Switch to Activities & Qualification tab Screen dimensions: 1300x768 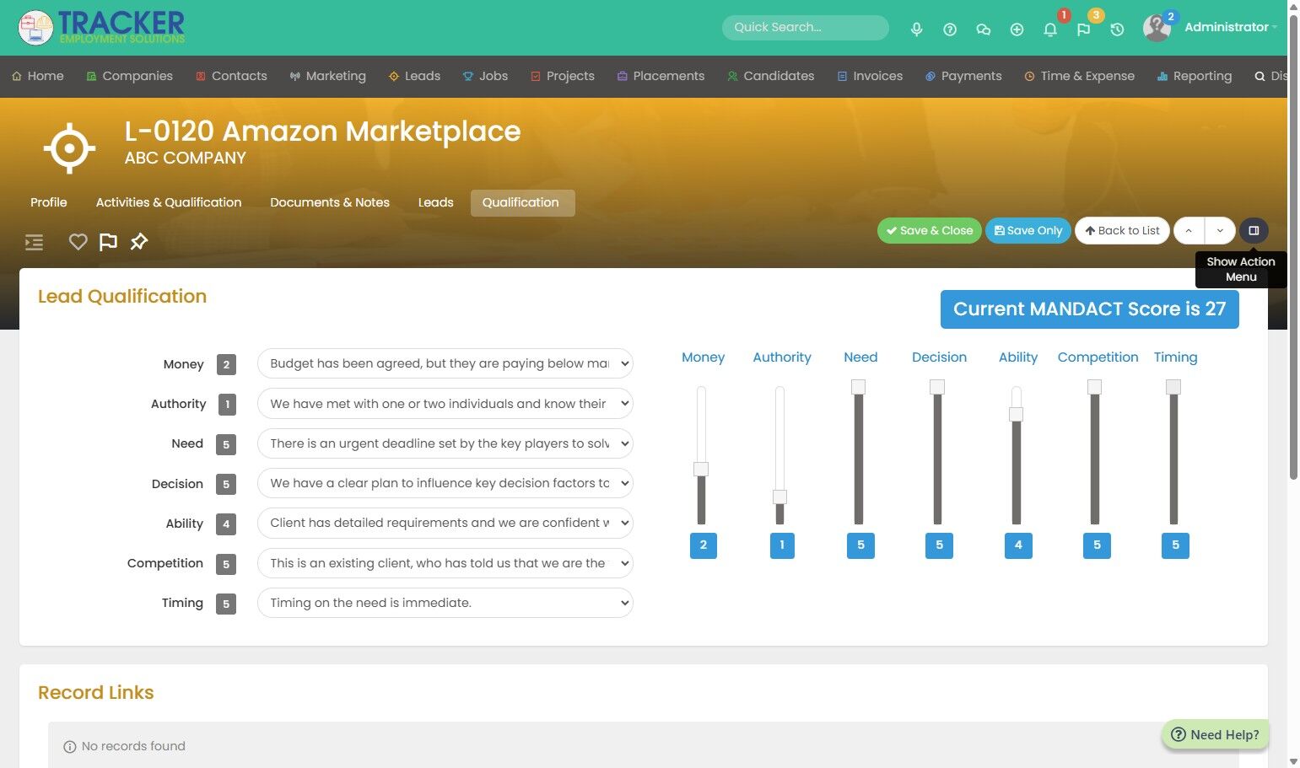169,202
